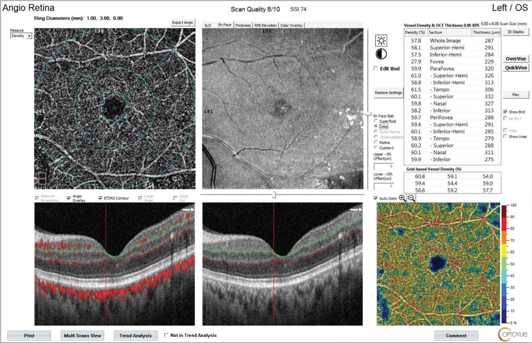The height and width of the screenshot is (343, 532).
Task: Enable the Large Oct checkbox
Action: pos(175,198)
